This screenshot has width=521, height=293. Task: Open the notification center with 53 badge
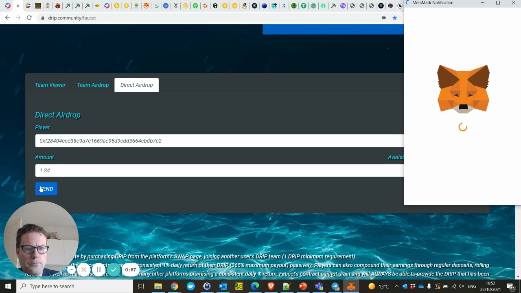click(511, 286)
